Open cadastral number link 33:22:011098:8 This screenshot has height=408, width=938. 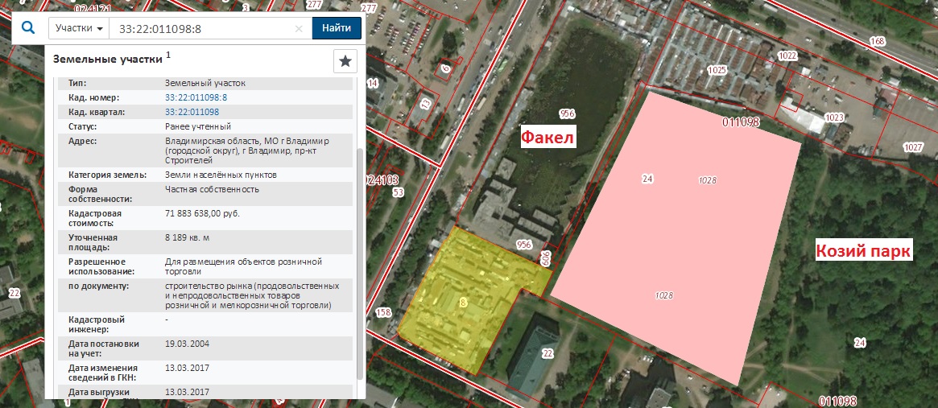[x=196, y=97]
